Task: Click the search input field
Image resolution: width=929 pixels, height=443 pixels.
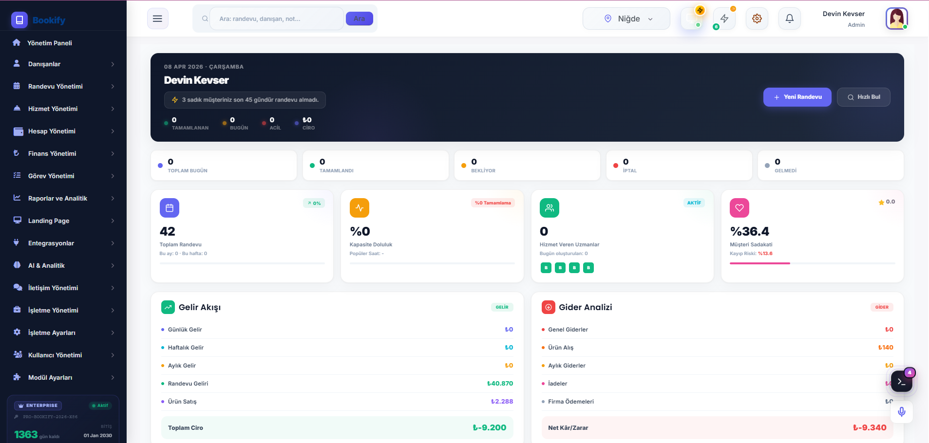Action: coord(276,18)
